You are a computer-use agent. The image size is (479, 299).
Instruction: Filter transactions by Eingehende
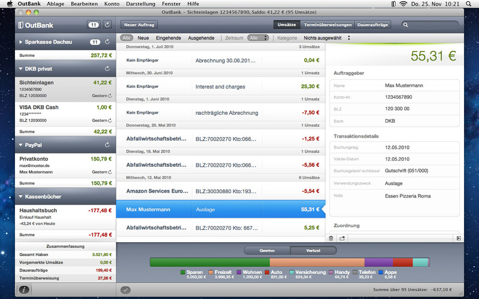point(168,38)
